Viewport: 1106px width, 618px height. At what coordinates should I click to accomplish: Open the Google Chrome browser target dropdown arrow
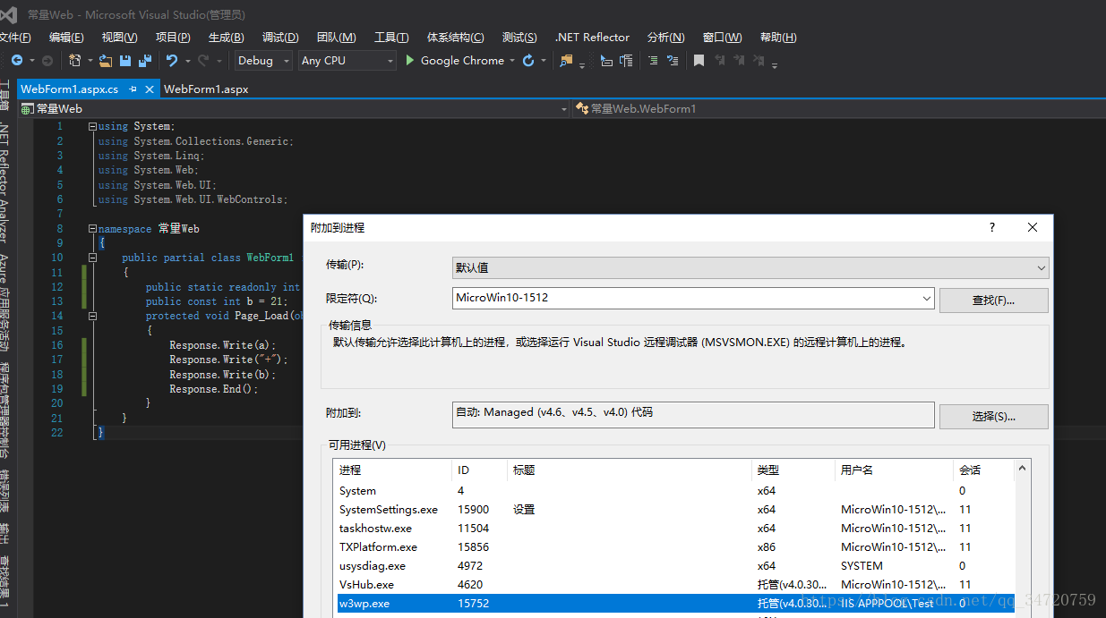pyautogui.click(x=512, y=60)
